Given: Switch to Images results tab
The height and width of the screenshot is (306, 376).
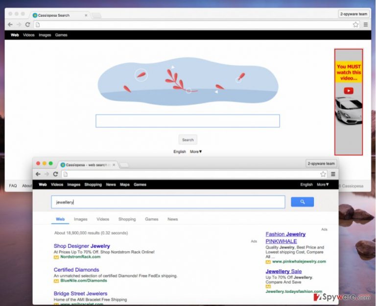Looking at the screenshot, I should tap(81, 219).
